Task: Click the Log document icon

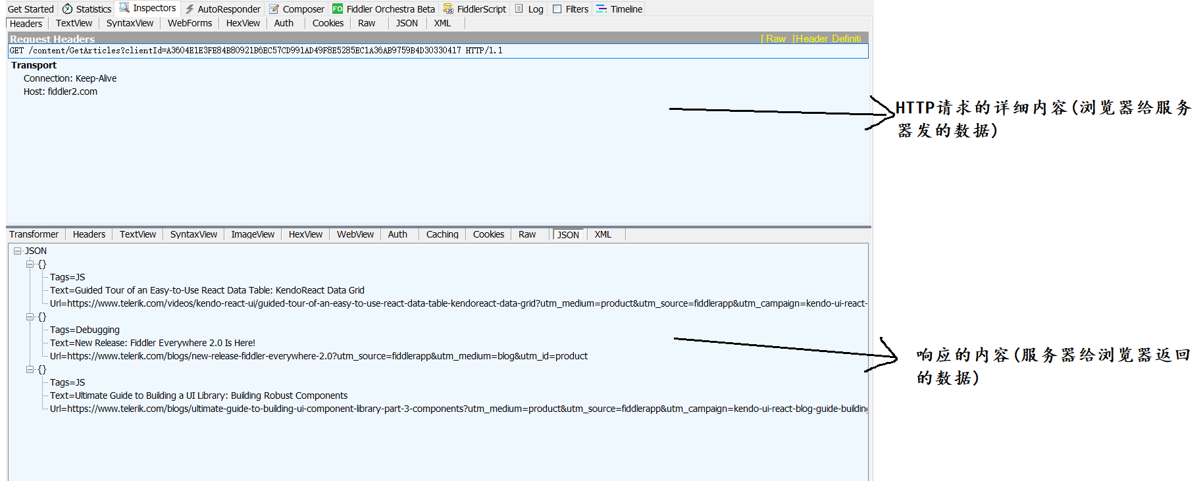Action: tap(519, 9)
